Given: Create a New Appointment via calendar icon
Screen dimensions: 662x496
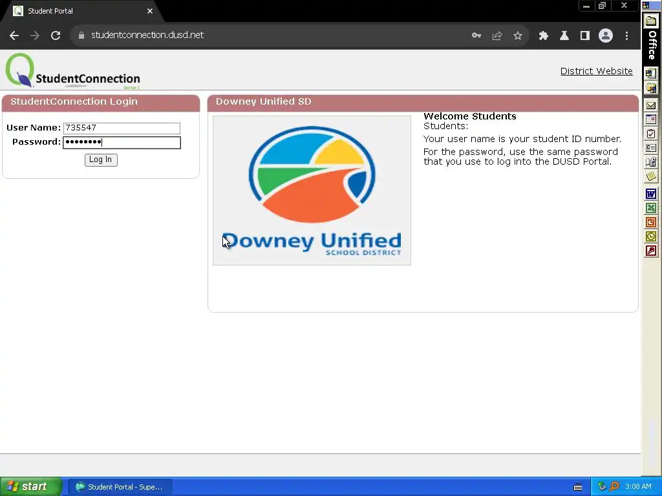Looking at the screenshot, I should click(650, 119).
